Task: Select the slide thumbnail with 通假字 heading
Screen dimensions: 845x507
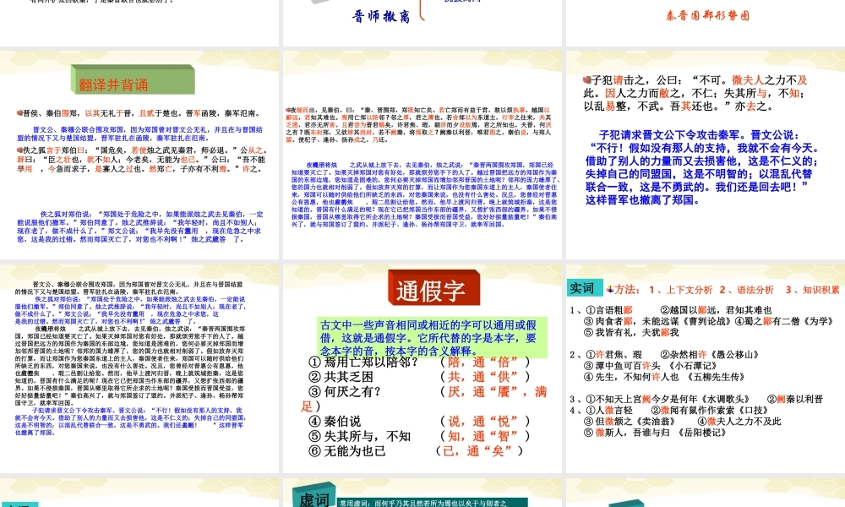Action: click(x=422, y=368)
